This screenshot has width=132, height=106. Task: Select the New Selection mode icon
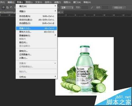[3, 7]
